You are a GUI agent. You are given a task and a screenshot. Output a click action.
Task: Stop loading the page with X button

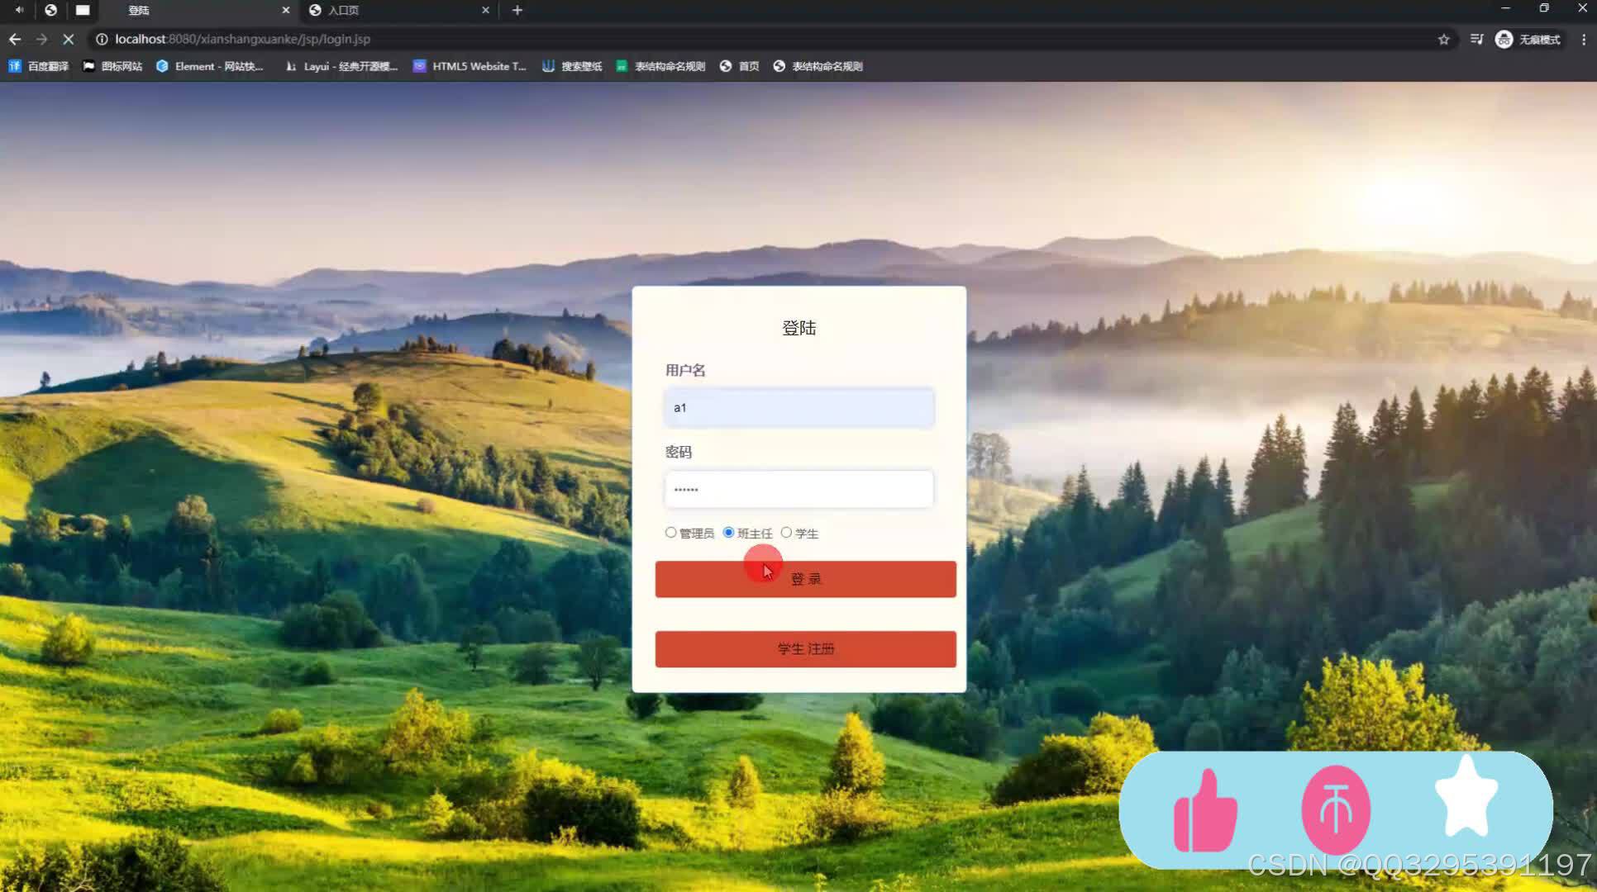(x=69, y=39)
